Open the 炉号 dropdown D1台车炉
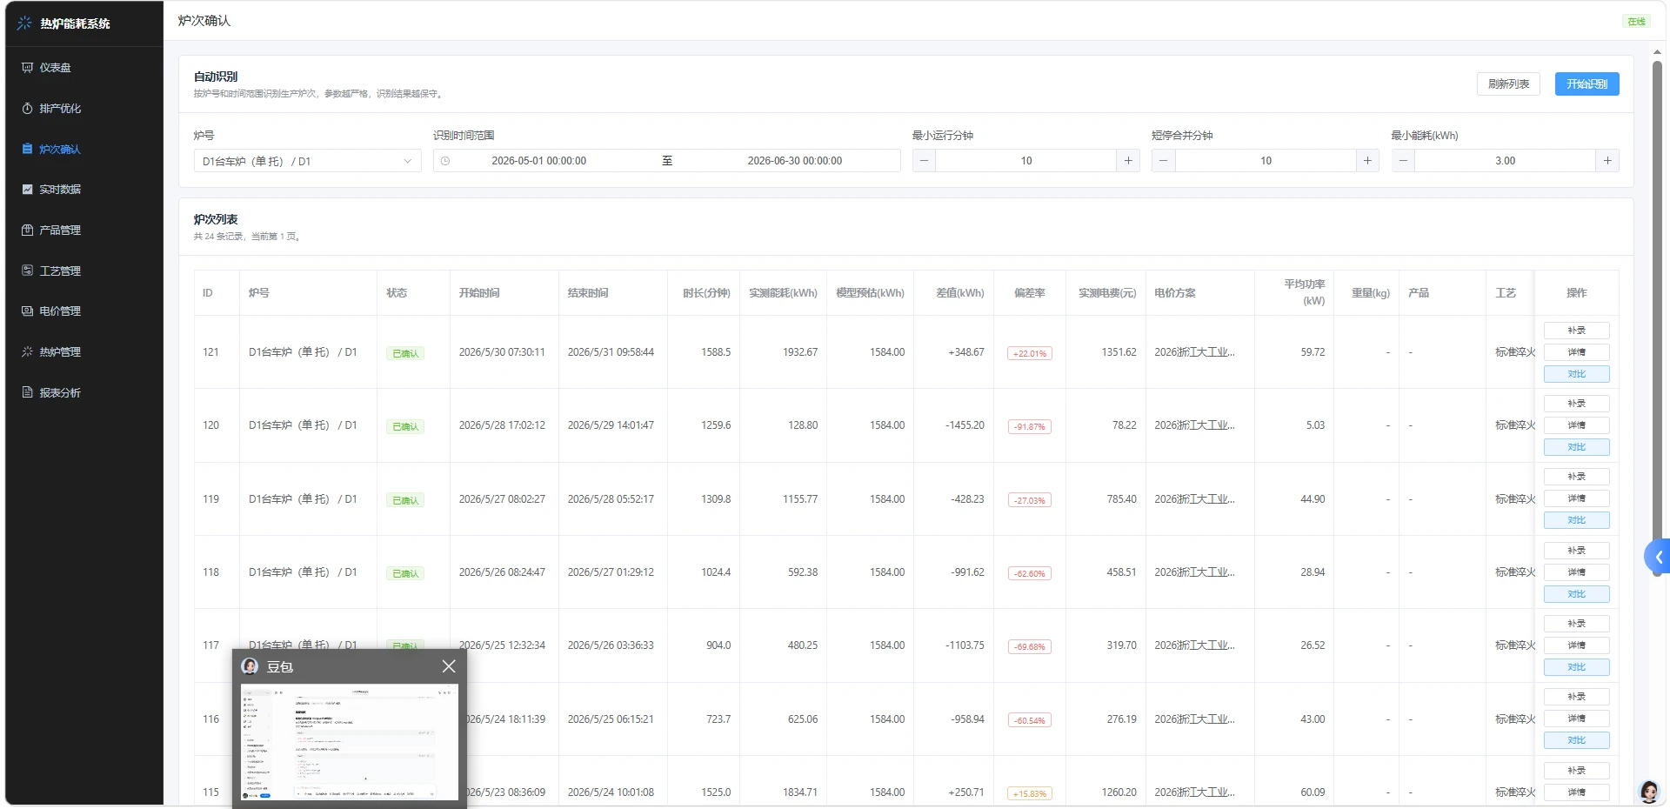Image resolution: width=1670 pixels, height=809 pixels. pyautogui.click(x=307, y=161)
